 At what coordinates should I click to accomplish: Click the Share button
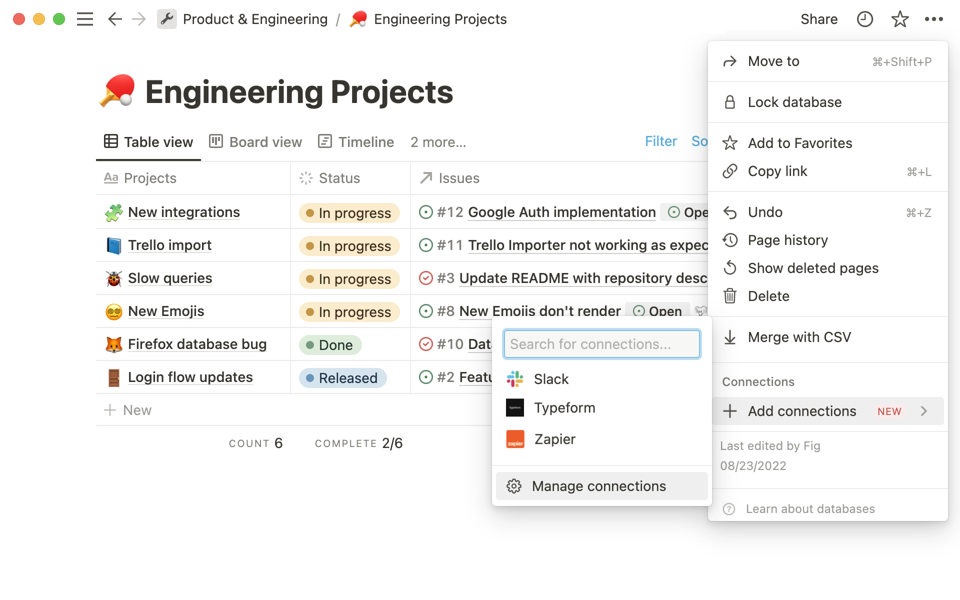[x=818, y=19]
